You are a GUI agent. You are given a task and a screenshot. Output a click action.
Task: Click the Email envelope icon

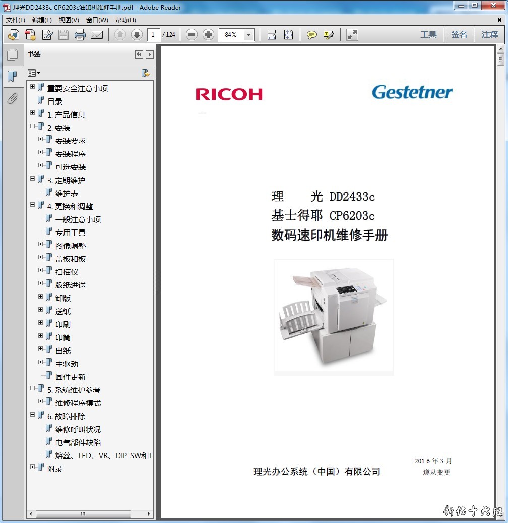coord(97,35)
